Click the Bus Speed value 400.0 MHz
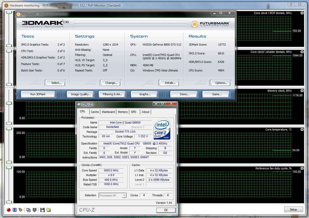Viewport: 309px width, 218px height. 111,180
